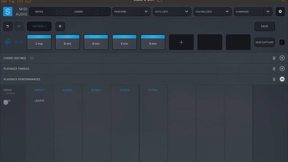This screenshot has width=288, height=162.
Task: Undo the last action with the undo arrow
Action: coord(8,26)
